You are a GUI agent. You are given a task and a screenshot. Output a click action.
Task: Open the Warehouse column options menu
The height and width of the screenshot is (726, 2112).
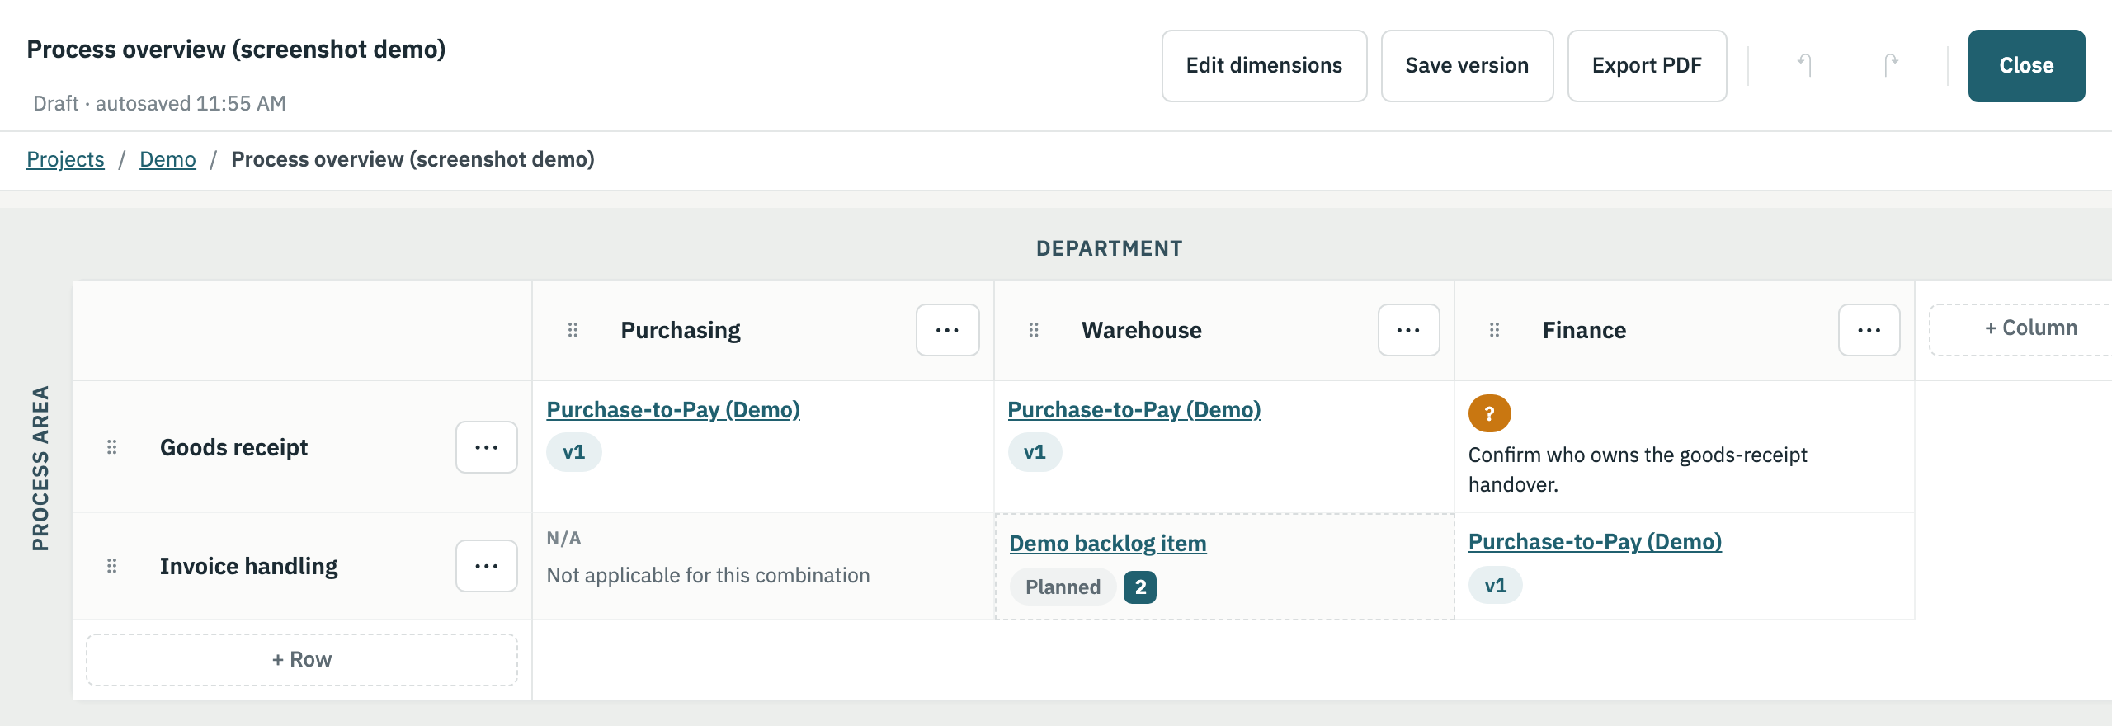coord(1408,330)
